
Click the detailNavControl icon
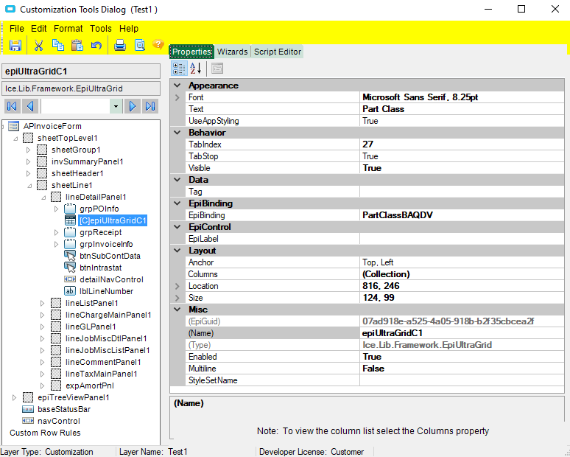70,279
